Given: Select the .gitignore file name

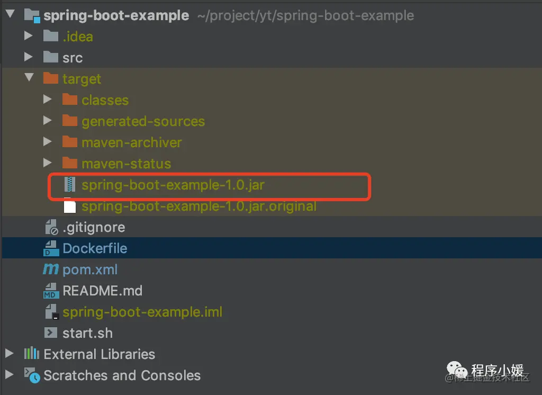Looking at the screenshot, I should [x=94, y=228].
